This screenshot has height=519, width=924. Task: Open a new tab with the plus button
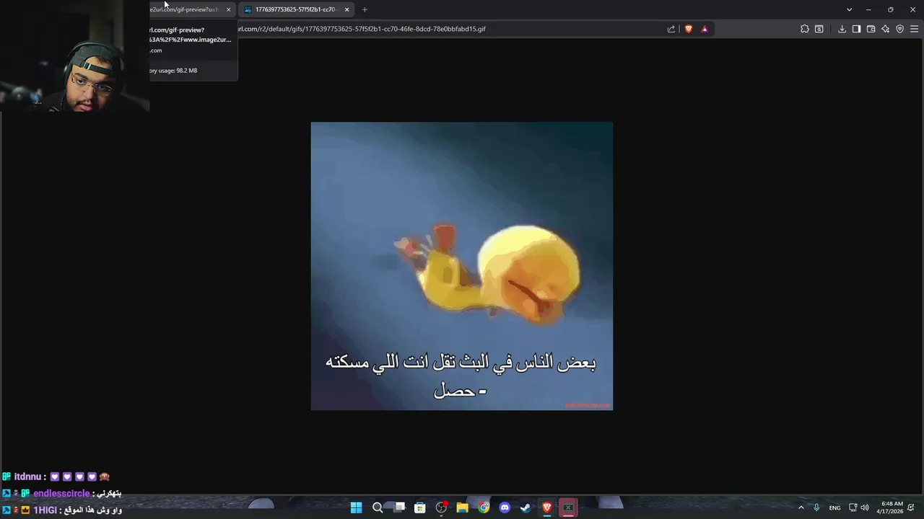click(x=365, y=9)
